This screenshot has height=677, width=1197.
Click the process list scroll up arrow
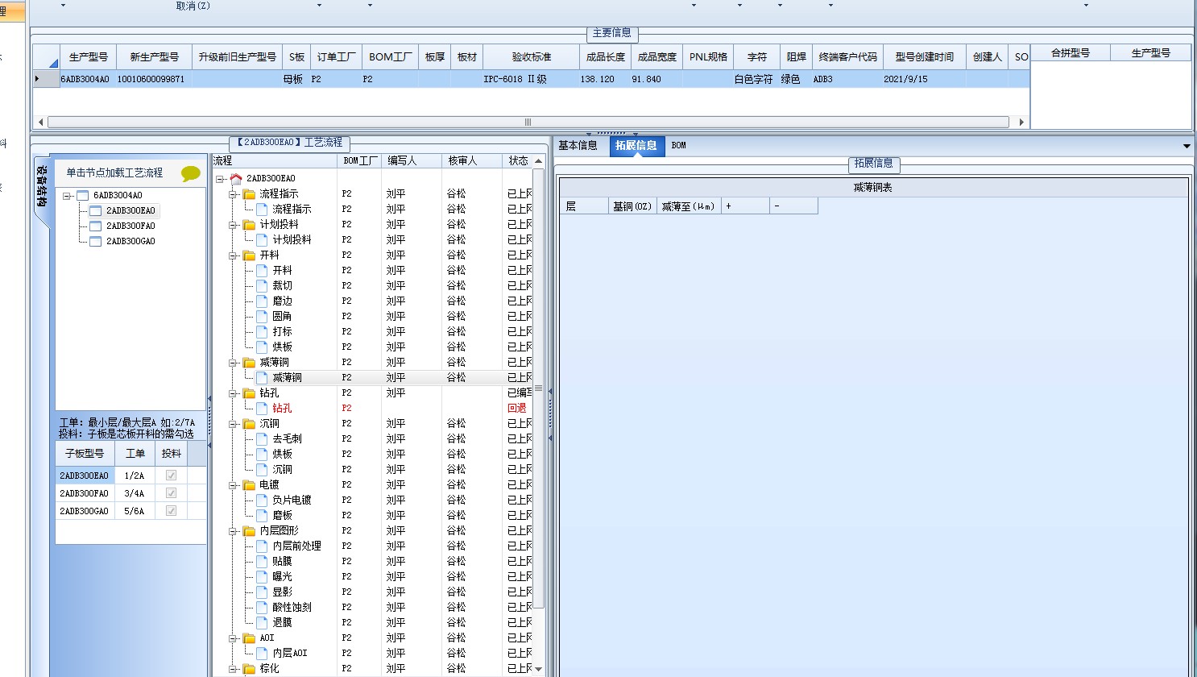539,162
